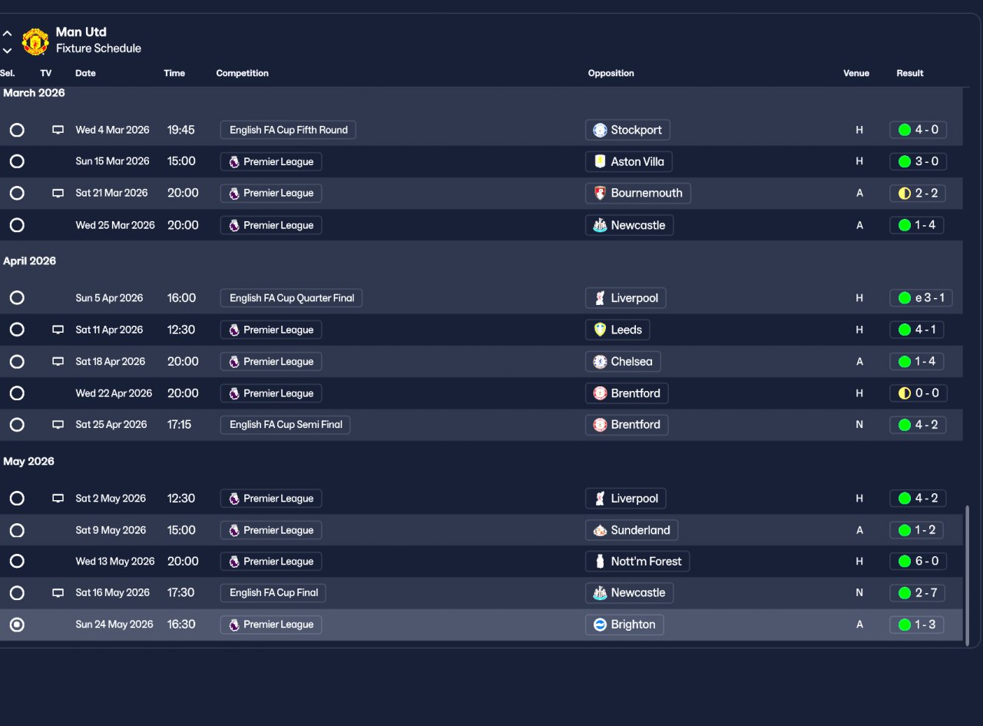Click the Premier League logo in the Leeds row
The image size is (983, 726).
[234, 330]
